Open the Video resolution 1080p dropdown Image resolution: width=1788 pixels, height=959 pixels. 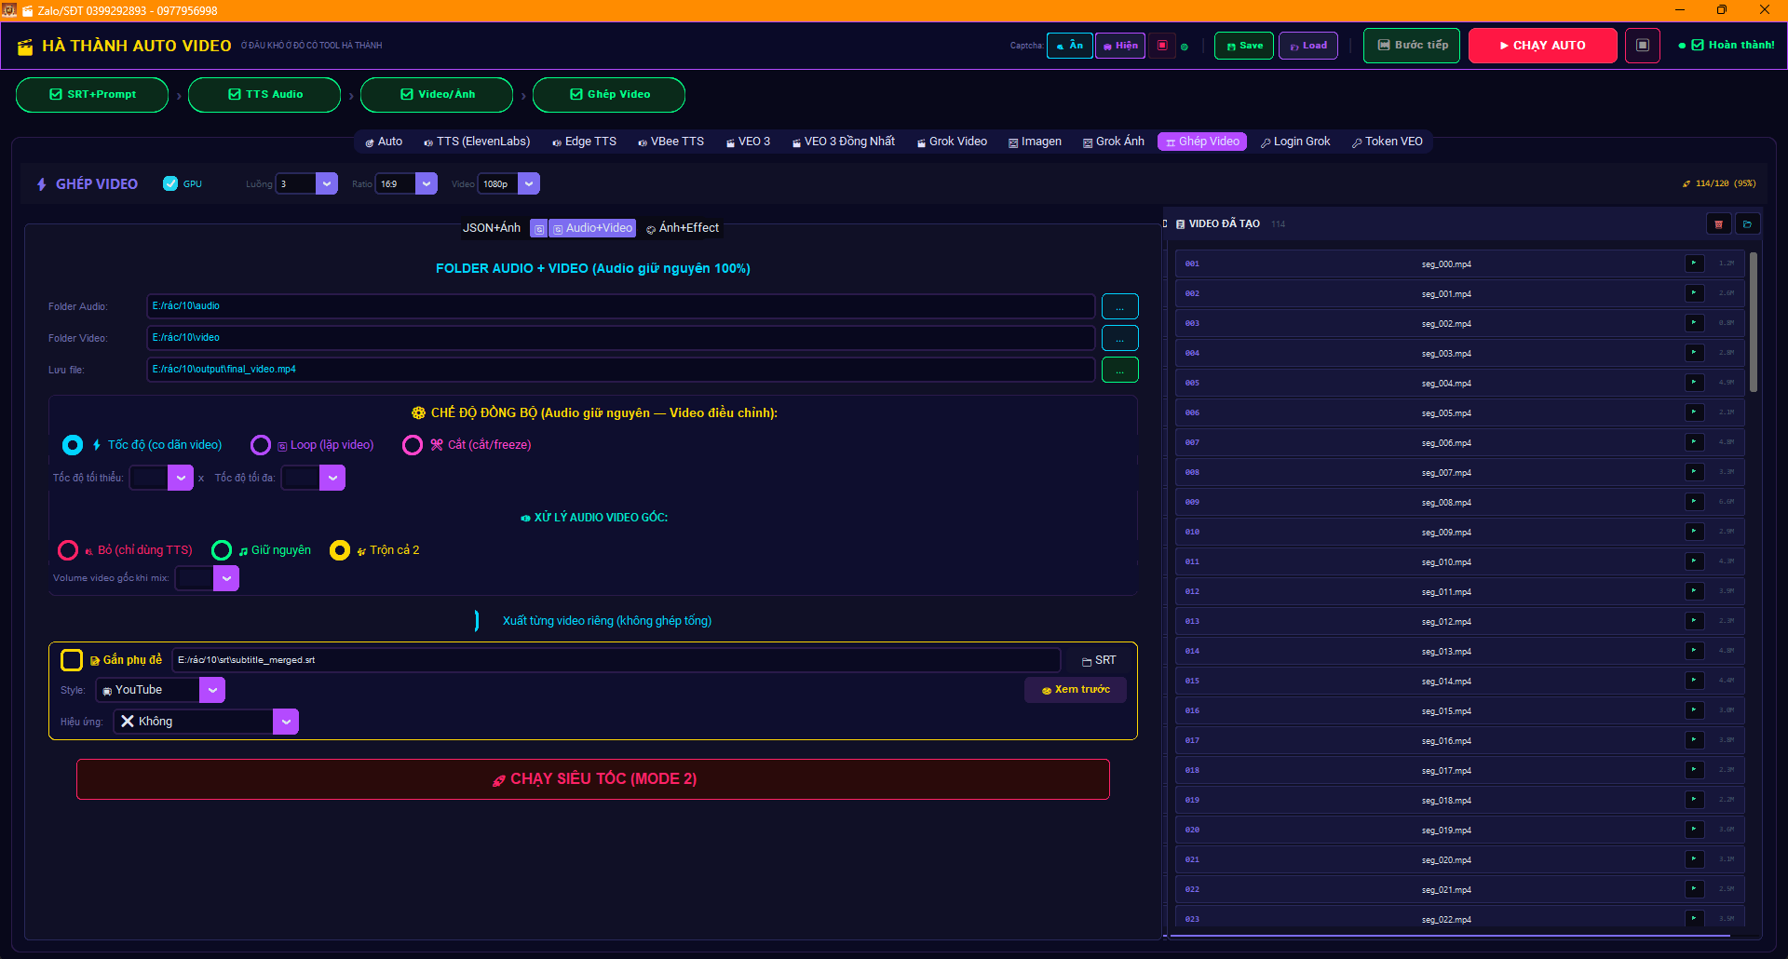coord(529,184)
